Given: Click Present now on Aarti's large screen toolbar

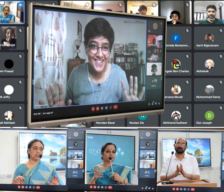Looking at the screenshot, I should coord(106,108).
